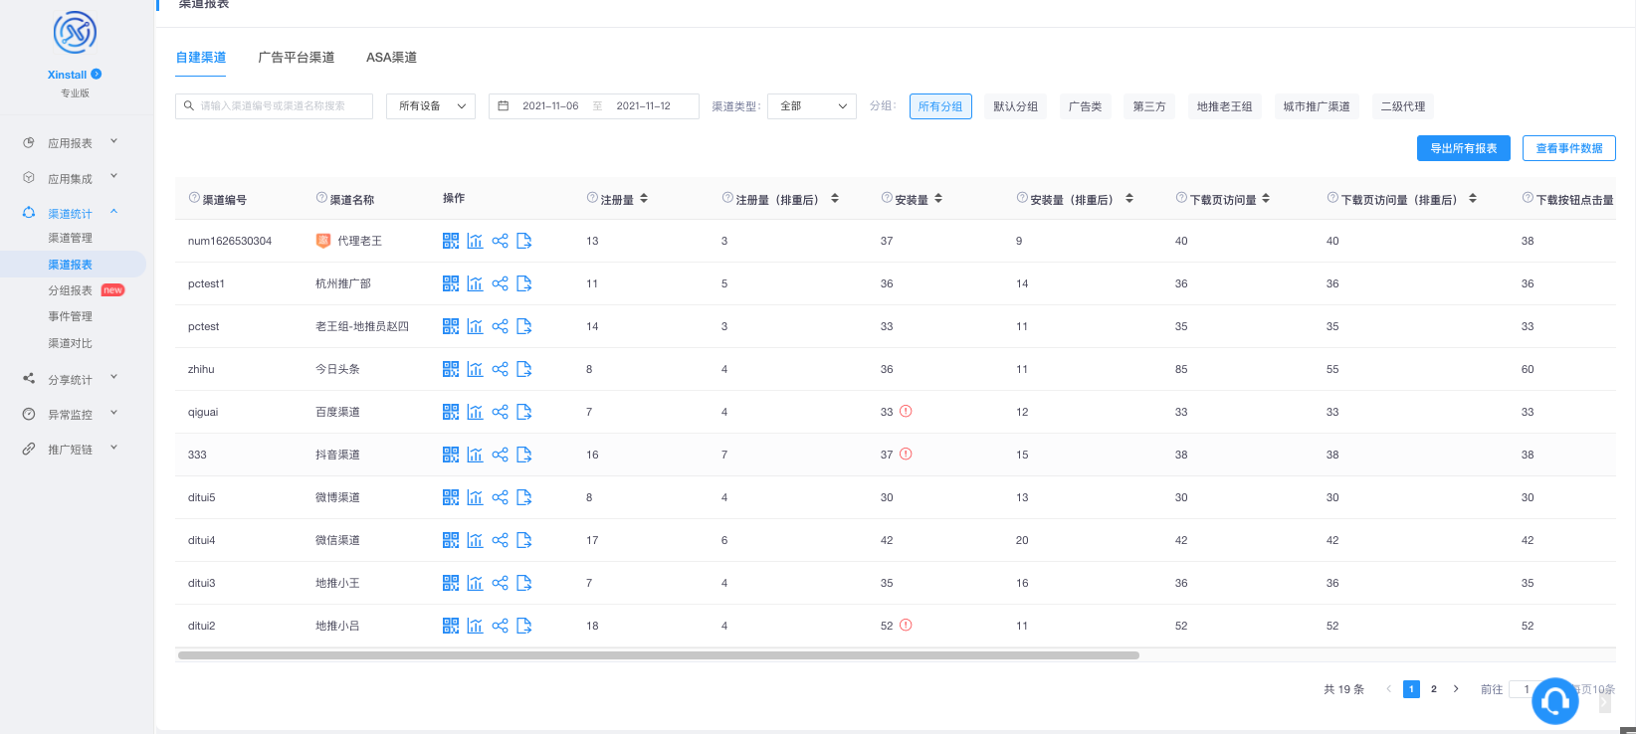Collapse 渠道统计 sidebar menu
The height and width of the screenshot is (734, 1636).
coord(71,213)
